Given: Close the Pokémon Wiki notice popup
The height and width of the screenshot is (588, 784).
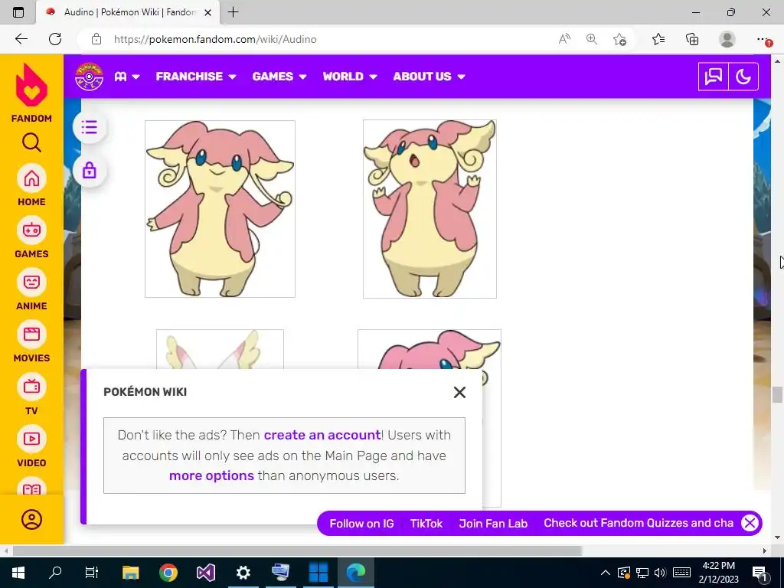Looking at the screenshot, I should coord(459,393).
